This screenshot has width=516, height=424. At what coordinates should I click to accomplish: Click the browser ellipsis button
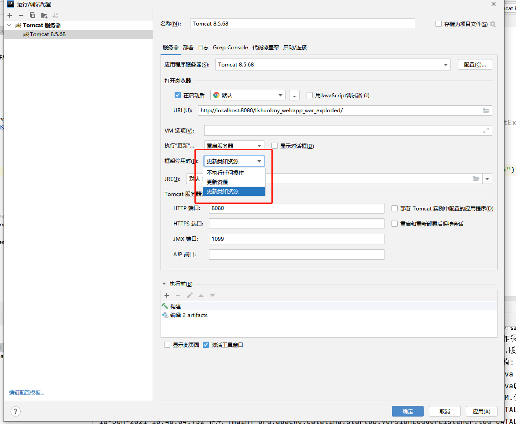pos(294,95)
